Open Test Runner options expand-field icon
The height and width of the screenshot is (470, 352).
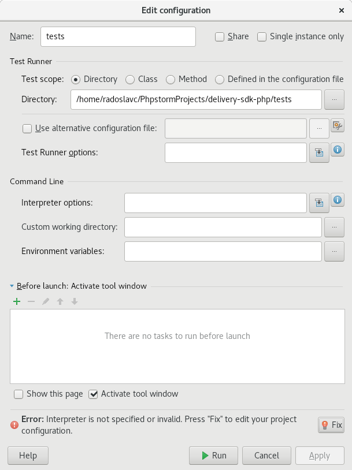tap(319, 153)
